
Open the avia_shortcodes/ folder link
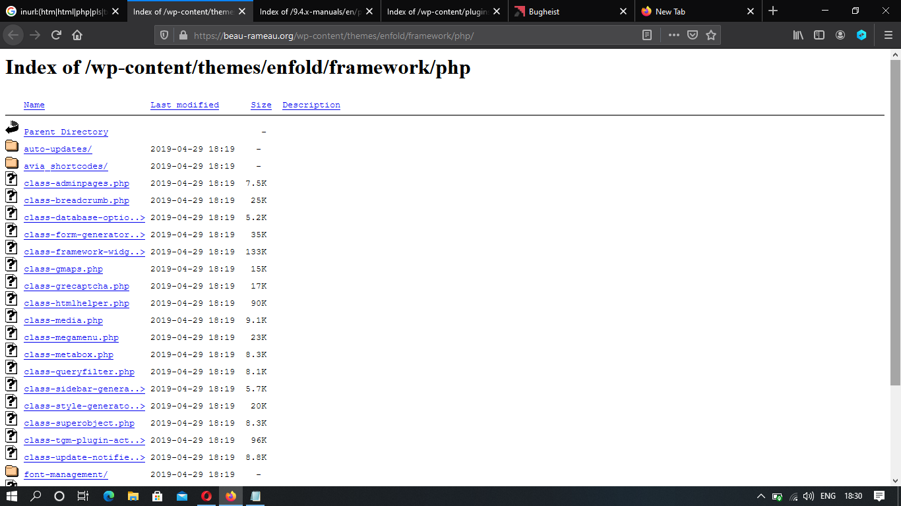pos(66,166)
